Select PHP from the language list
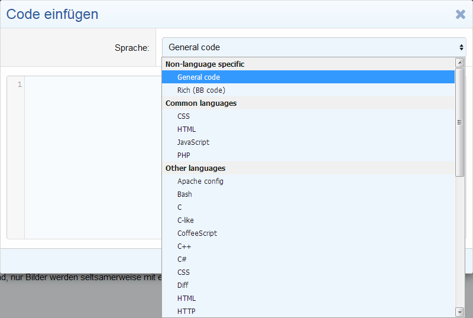The height and width of the screenshot is (318, 473). coord(308,155)
